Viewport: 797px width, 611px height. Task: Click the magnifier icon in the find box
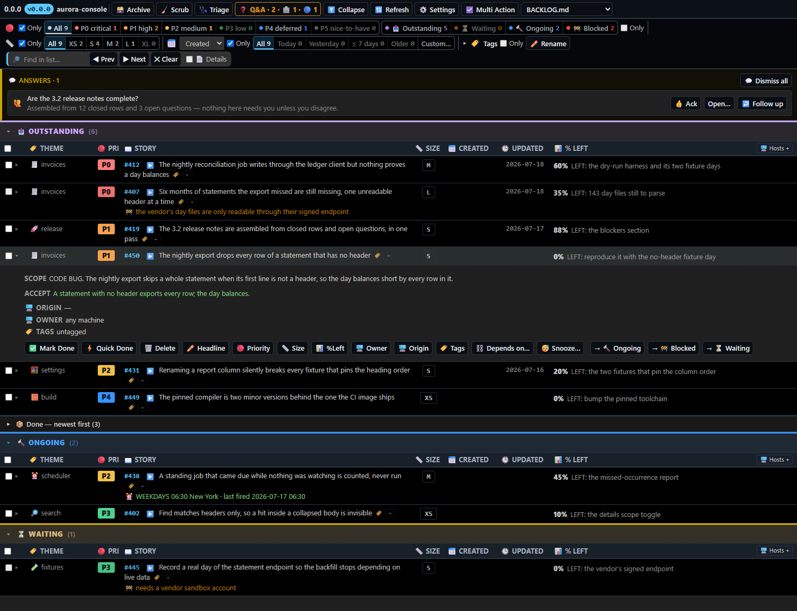16,60
